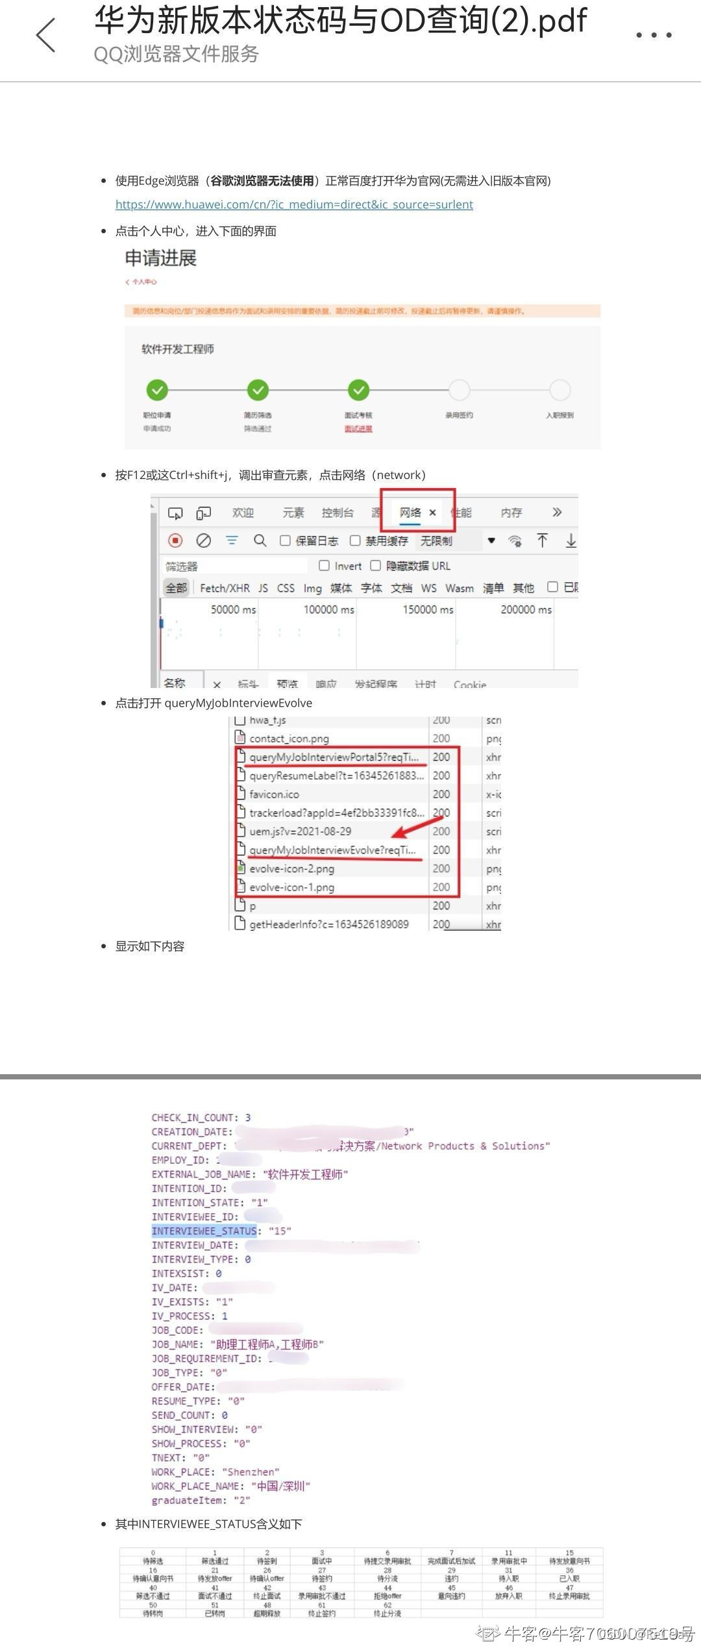Screen dimensions: 701x1648
Task: Select the CSS request type filter
Action: 286,588
